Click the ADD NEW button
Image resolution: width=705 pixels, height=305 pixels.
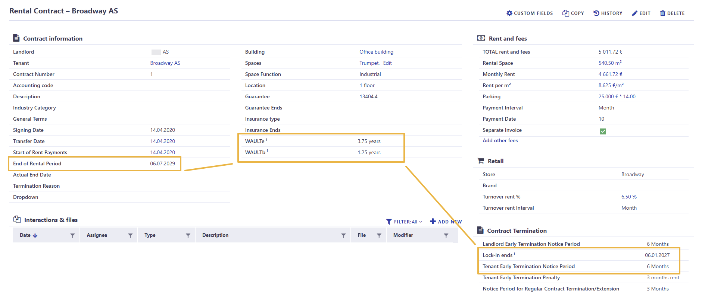[x=446, y=222]
